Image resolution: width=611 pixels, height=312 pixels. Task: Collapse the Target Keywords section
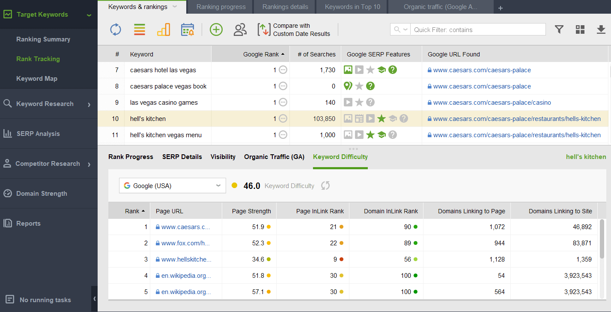click(x=89, y=15)
